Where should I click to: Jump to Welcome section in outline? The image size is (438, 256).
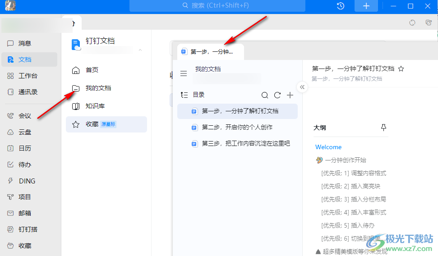(328, 147)
